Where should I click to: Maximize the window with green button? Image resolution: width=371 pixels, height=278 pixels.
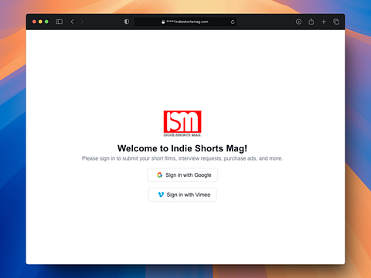(46, 22)
